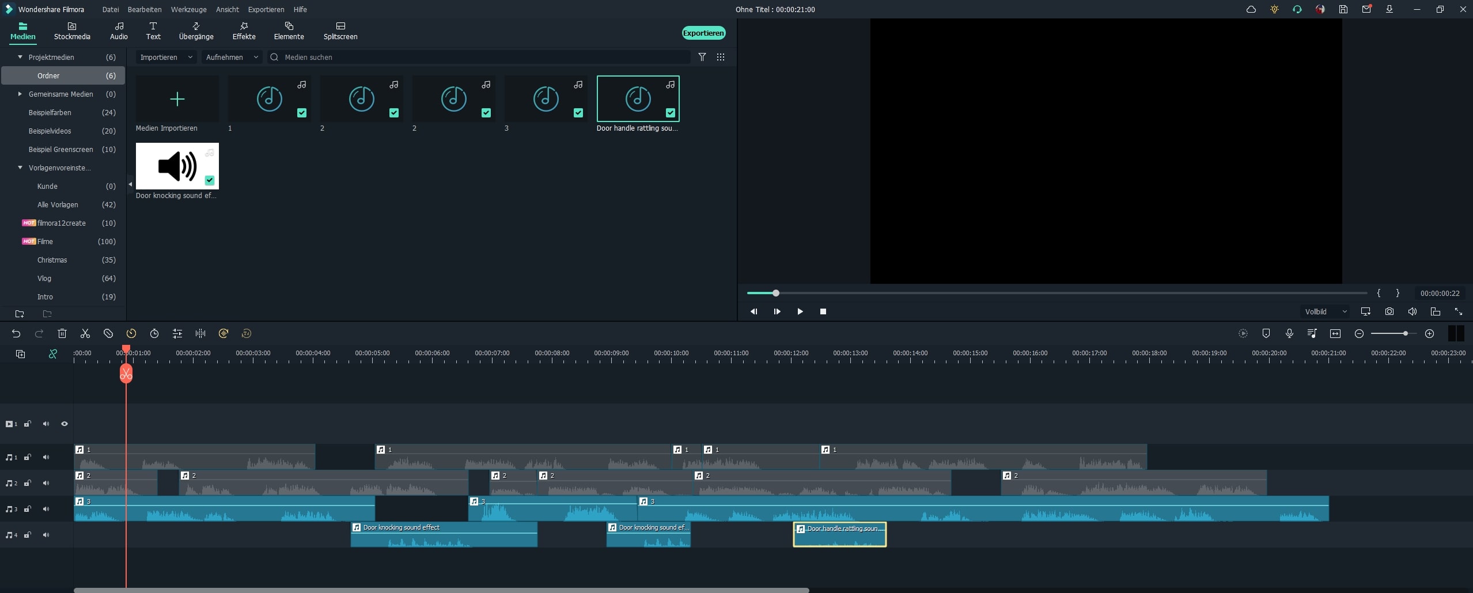Screen dimensions: 1473x593
Task: Click the zoom-in plus icon on timeline
Action: [x=1429, y=333]
